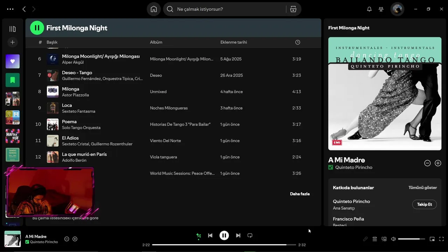Open artist link 'Alper Akgül'
Image resolution: width=448 pixels, height=252 pixels.
pos(73,62)
